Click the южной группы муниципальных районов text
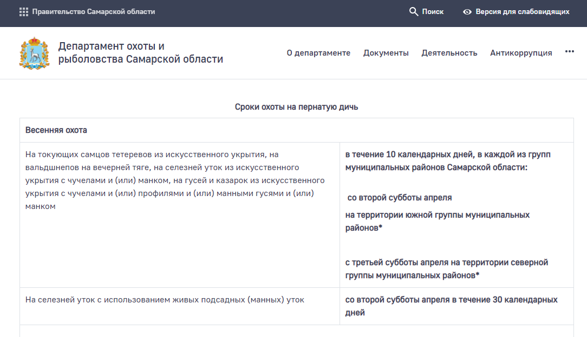 pyautogui.click(x=437, y=221)
